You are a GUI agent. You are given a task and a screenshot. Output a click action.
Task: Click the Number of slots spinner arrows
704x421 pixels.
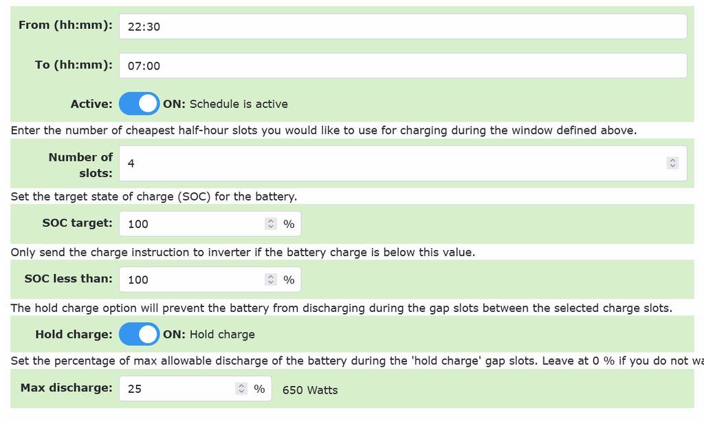pos(672,163)
